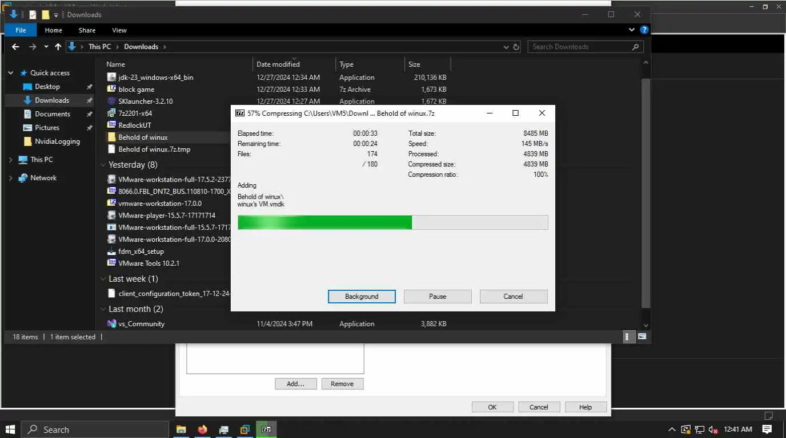The width and height of the screenshot is (786, 438).
Task: Click the Network icon in sidebar
Action: [23, 178]
